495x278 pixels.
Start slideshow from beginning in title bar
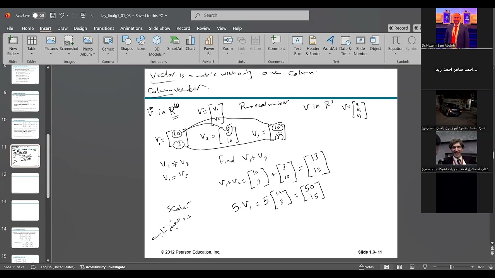point(83,15)
